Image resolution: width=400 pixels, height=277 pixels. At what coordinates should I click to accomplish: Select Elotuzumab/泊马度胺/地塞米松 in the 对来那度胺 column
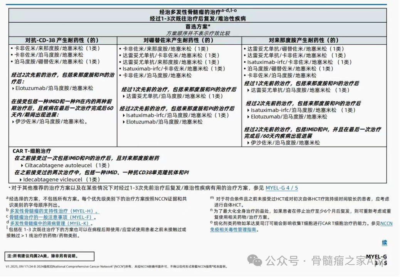pyautogui.click(x=289, y=117)
